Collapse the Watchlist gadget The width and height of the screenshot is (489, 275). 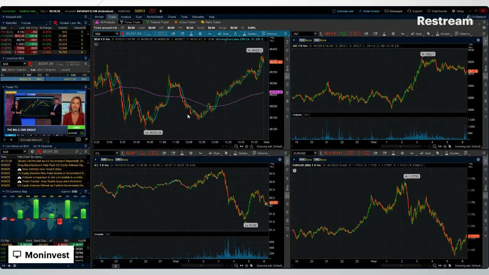(3, 23)
